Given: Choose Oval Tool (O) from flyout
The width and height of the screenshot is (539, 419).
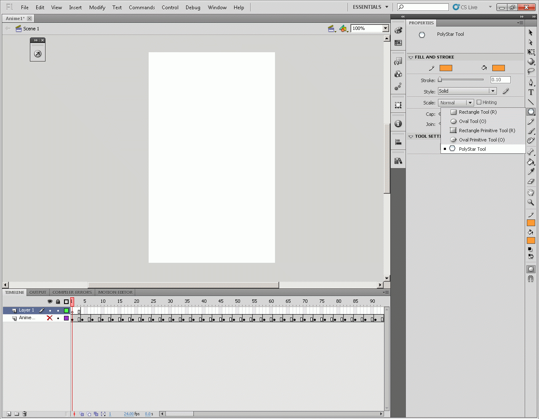Looking at the screenshot, I should pos(483,121).
